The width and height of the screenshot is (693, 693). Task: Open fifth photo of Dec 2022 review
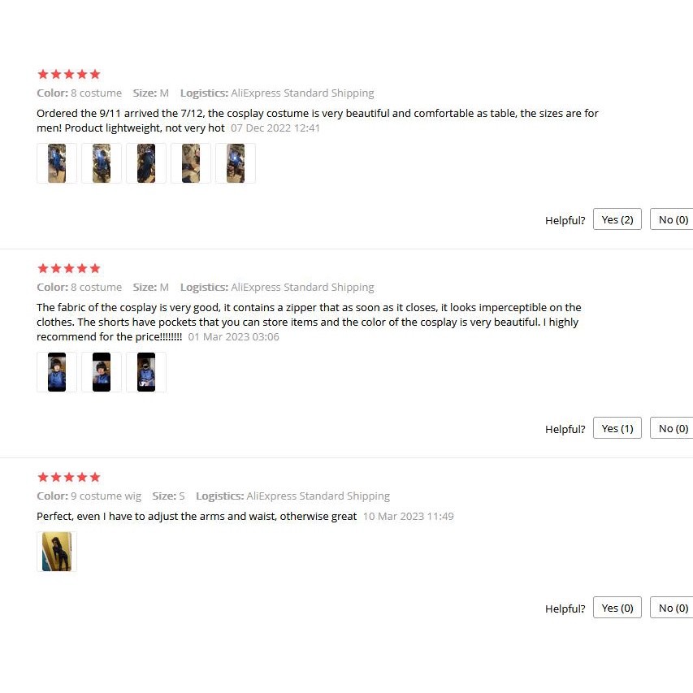[235, 163]
